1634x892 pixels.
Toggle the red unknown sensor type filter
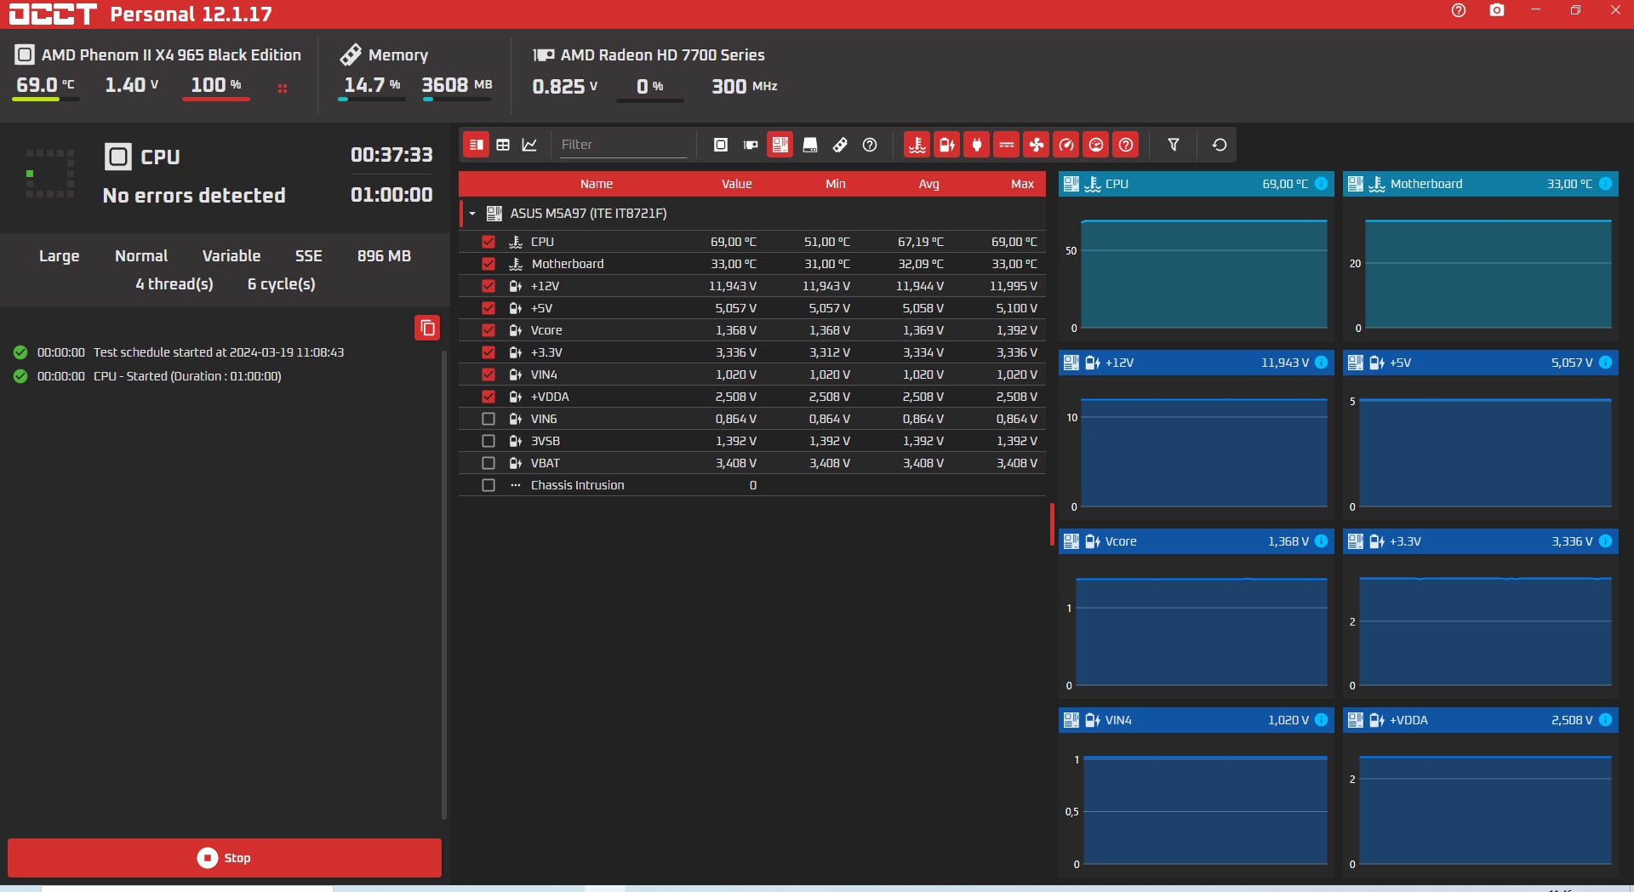[1126, 145]
